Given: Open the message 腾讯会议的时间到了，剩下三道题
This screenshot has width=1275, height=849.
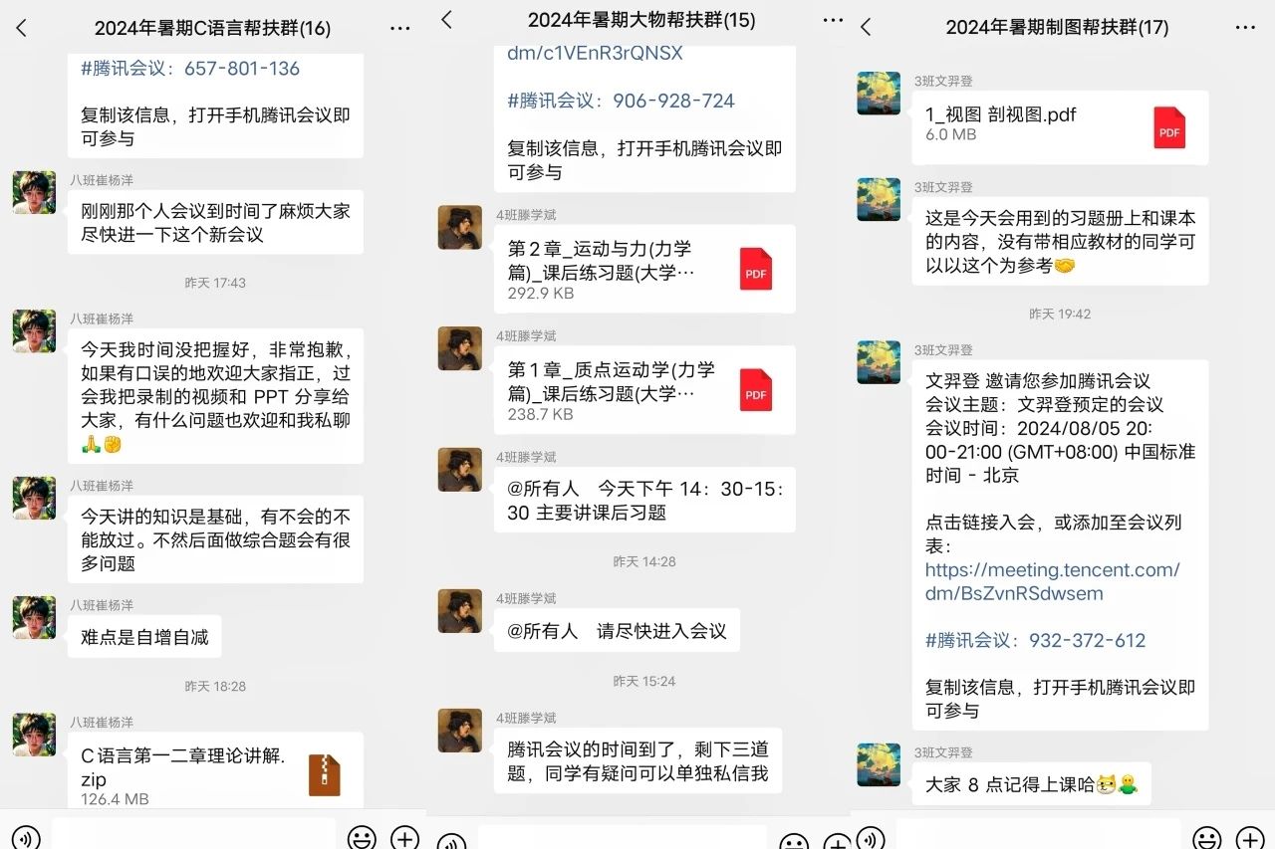Looking at the screenshot, I should pyautogui.click(x=644, y=761).
